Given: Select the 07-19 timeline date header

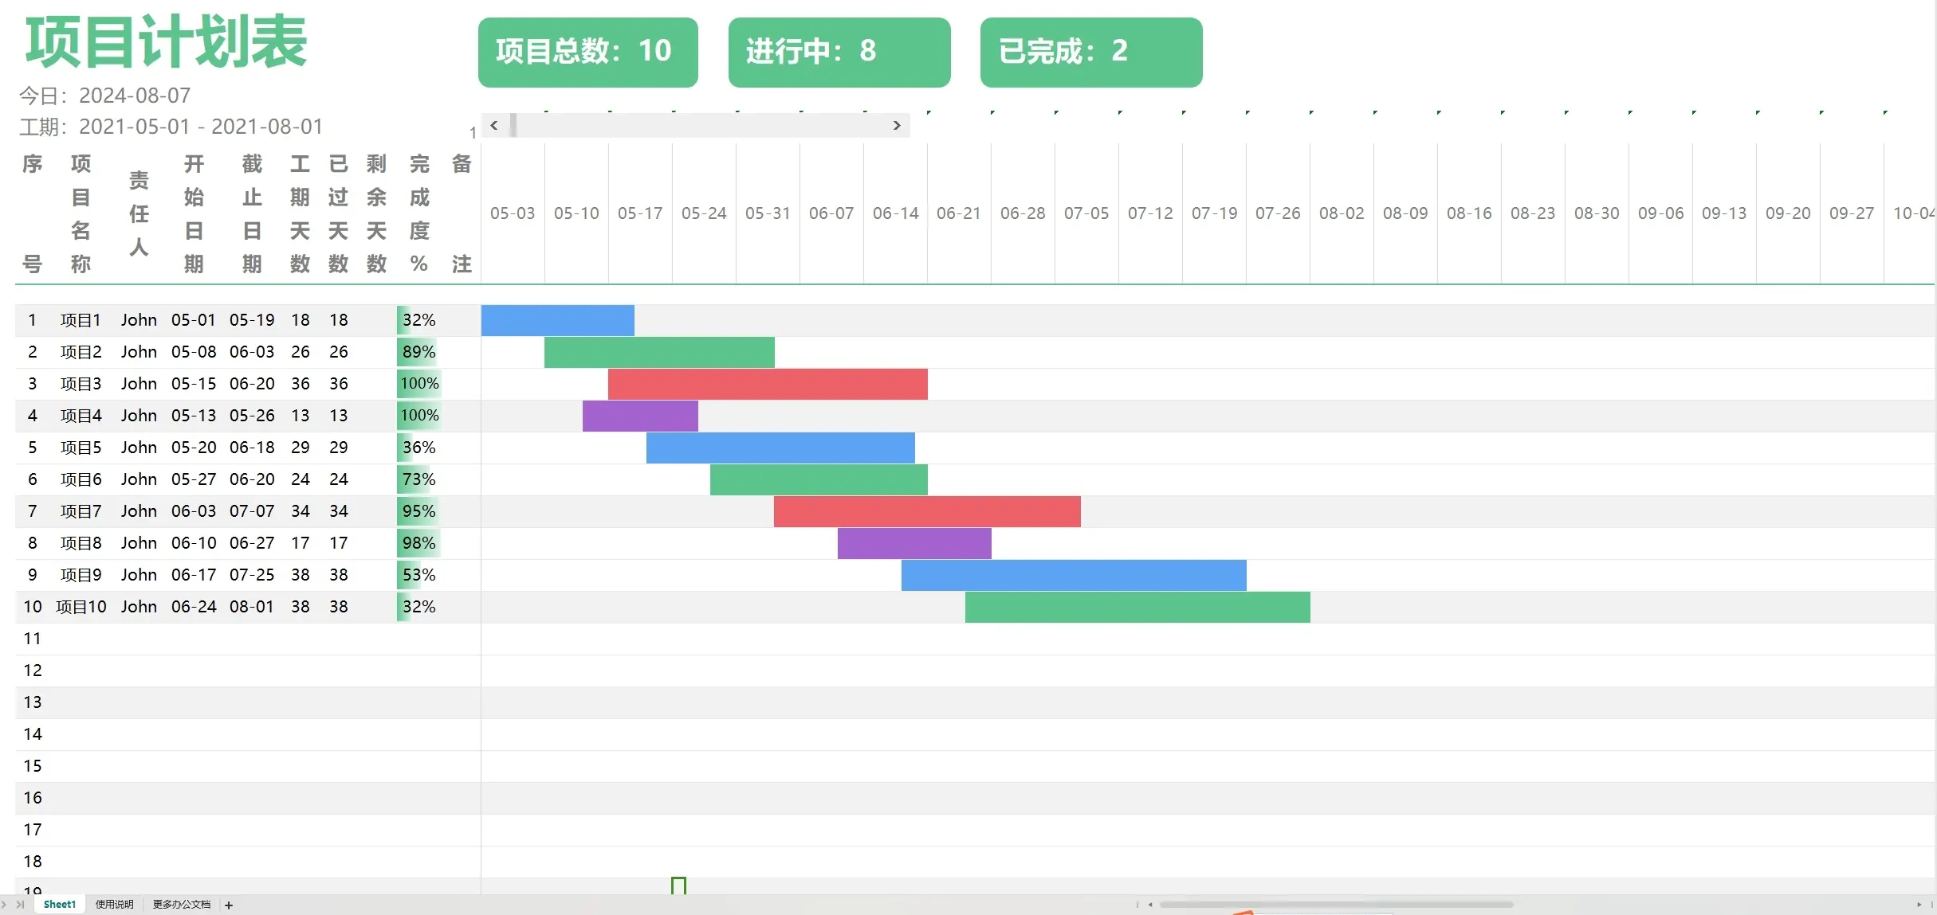Looking at the screenshot, I should point(1214,213).
